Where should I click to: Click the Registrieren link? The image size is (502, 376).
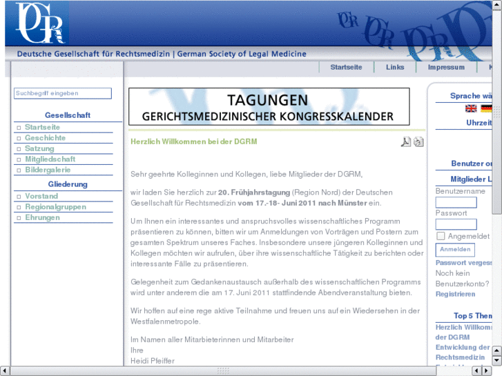[455, 294]
